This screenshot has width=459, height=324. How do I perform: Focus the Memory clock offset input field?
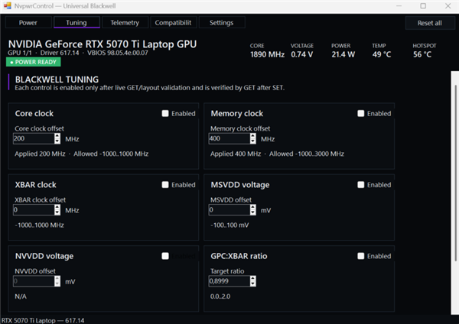[x=229, y=138]
